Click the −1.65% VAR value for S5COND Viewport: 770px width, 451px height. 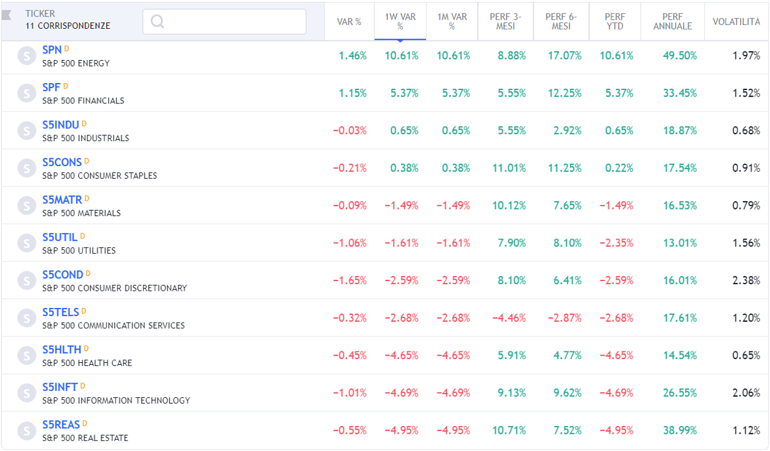(x=350, y=281)
